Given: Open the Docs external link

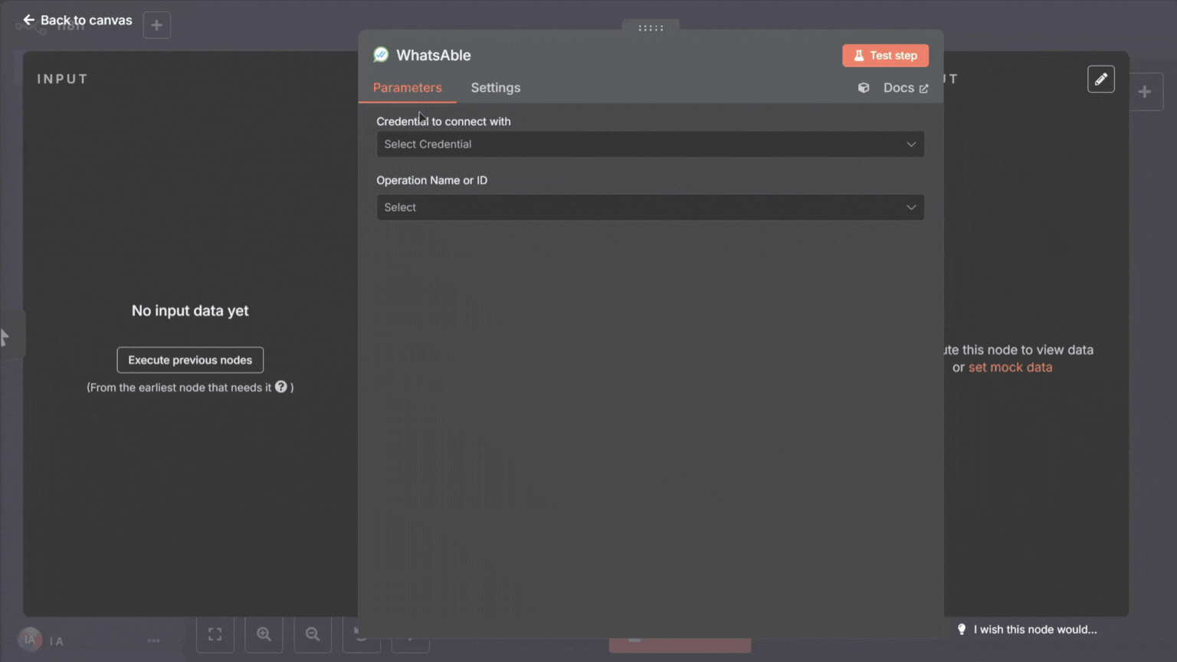Looking at the screenshot, I should click(906, 88).
